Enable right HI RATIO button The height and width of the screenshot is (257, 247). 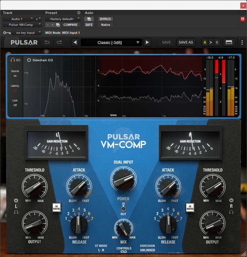[x=190, y=208]
